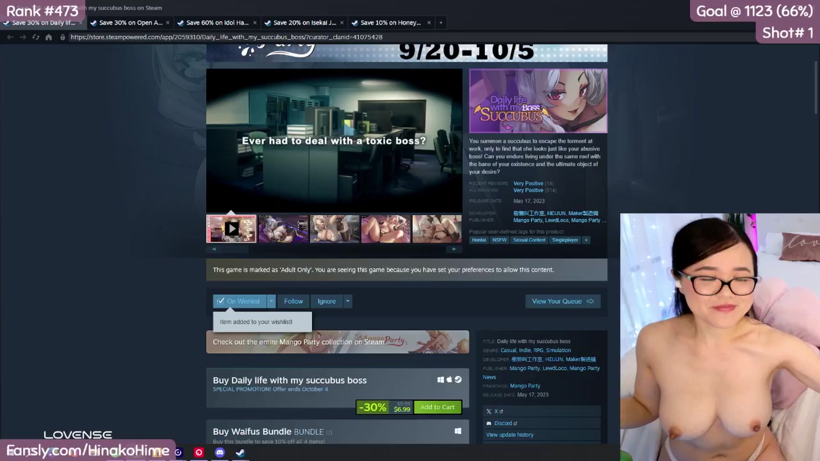
Task: Click the Follow button
Action: 293,301
